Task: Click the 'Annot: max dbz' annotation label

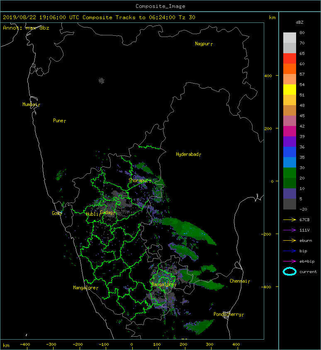Action: tap(26, 28)
